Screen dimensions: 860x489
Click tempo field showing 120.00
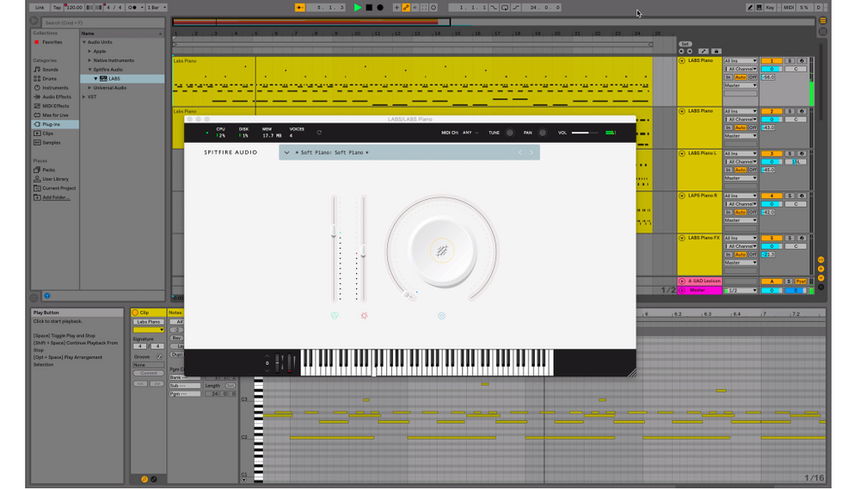tap(74, 8)
